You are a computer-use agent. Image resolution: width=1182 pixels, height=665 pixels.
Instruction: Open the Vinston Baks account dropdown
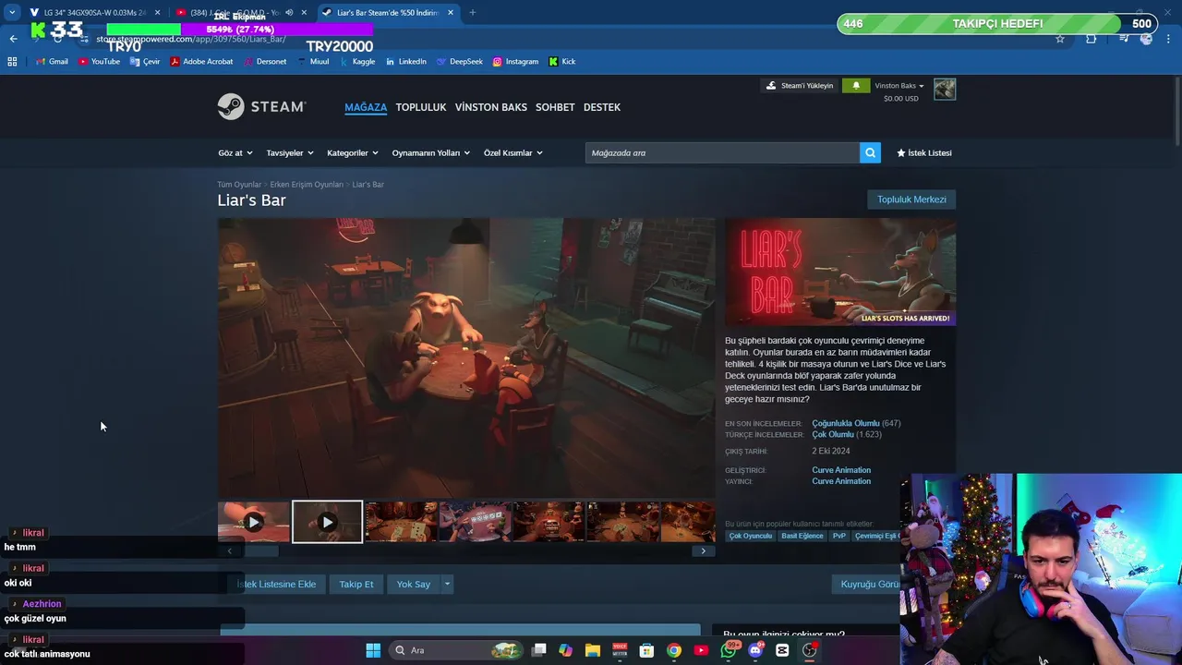click(x=899, y=86)
